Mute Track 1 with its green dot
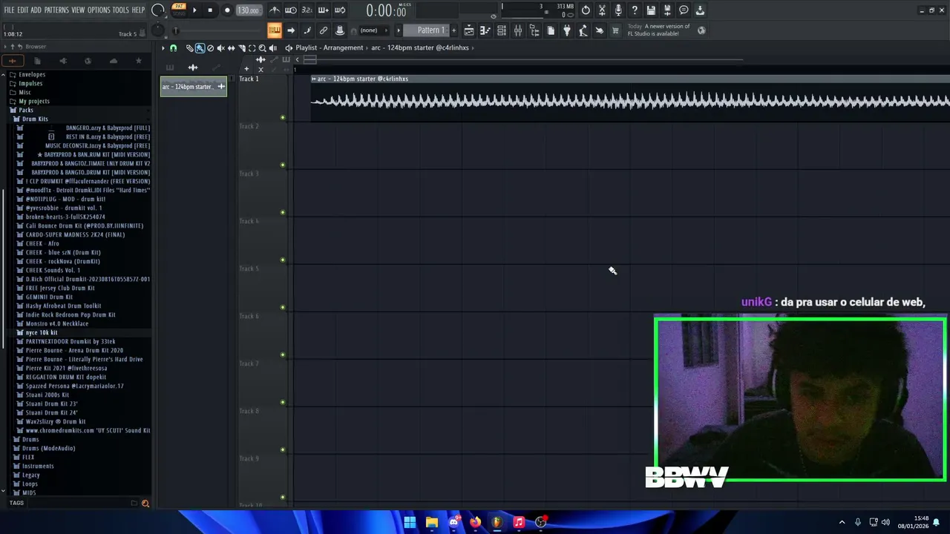Image resolution: width=950 pixels, height=534 pixels. (x=283, y=117)
